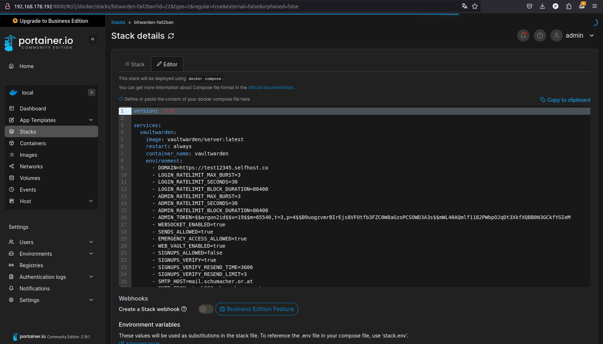
Task: Open the browser downloads icon
Action: (542, 6)
